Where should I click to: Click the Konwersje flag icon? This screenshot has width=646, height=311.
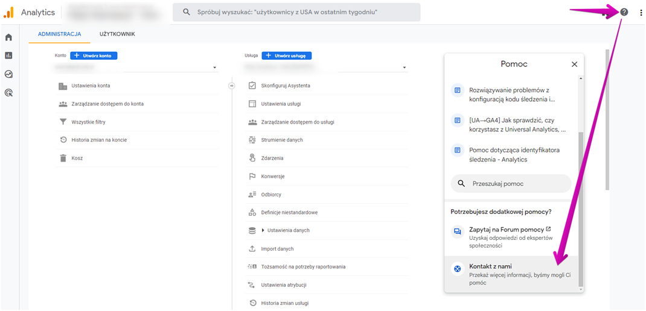pos(252,177)
